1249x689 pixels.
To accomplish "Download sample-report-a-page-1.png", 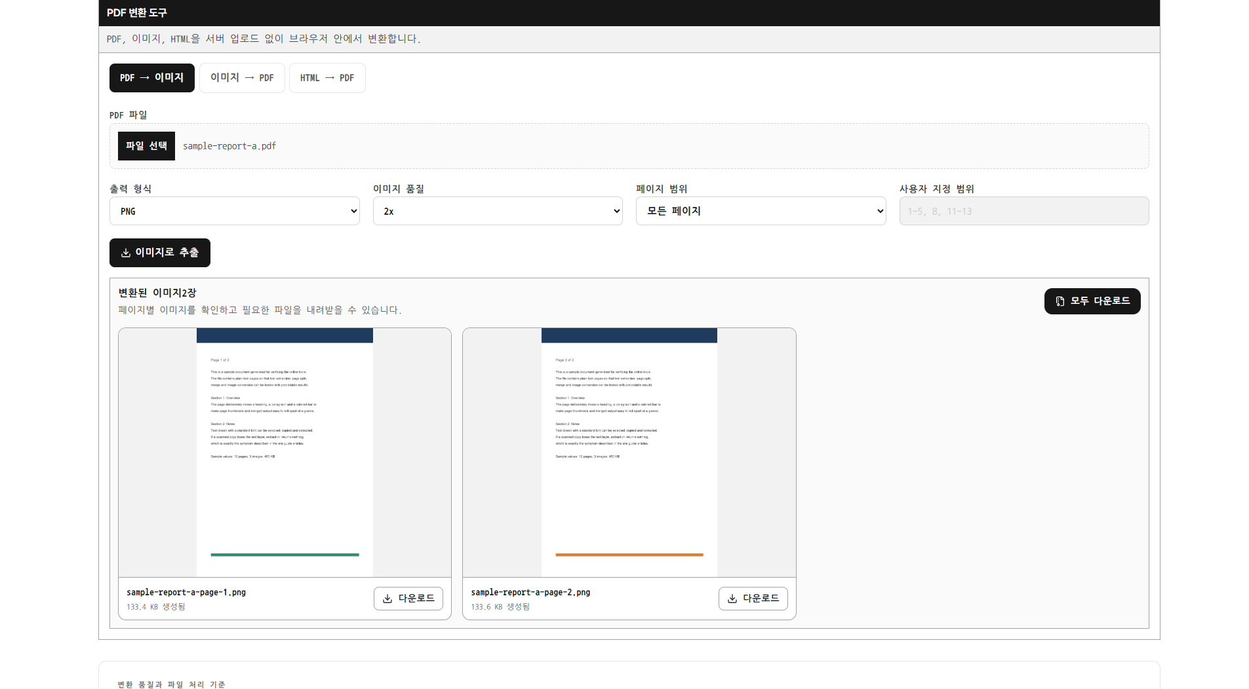I will (x=408, y=599).
